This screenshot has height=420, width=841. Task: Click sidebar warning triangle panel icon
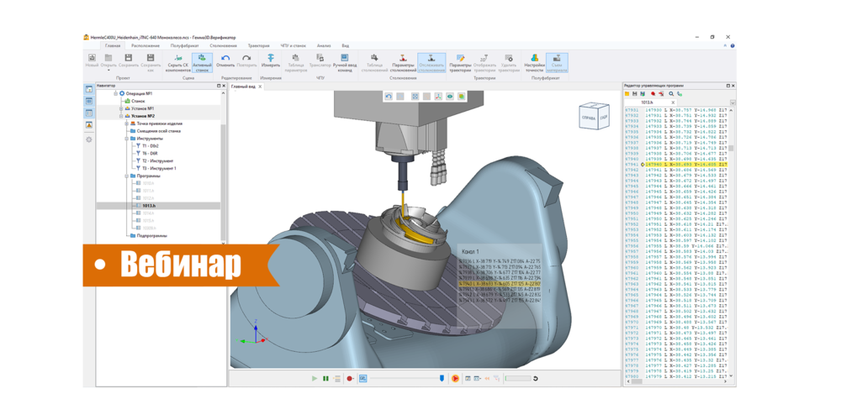[88, 124]
